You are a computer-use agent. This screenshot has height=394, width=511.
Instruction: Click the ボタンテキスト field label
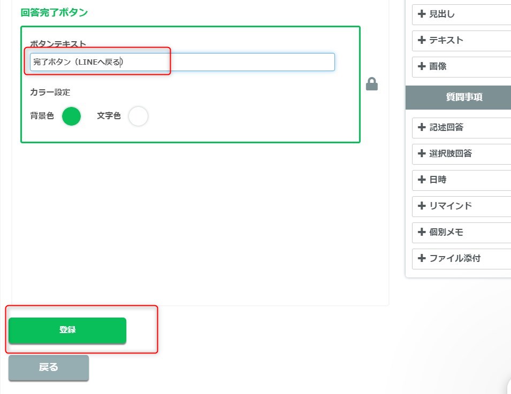click(58, 44)
